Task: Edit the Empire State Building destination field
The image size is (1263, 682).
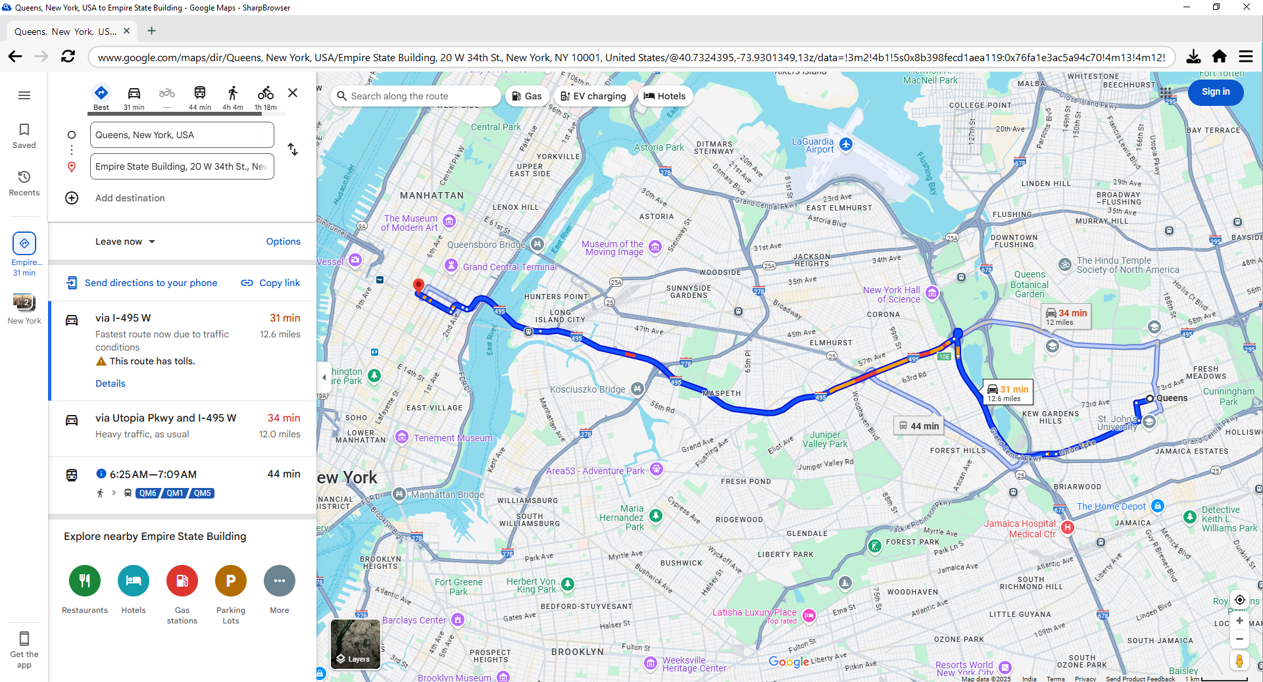Action: tap(182, 166)
